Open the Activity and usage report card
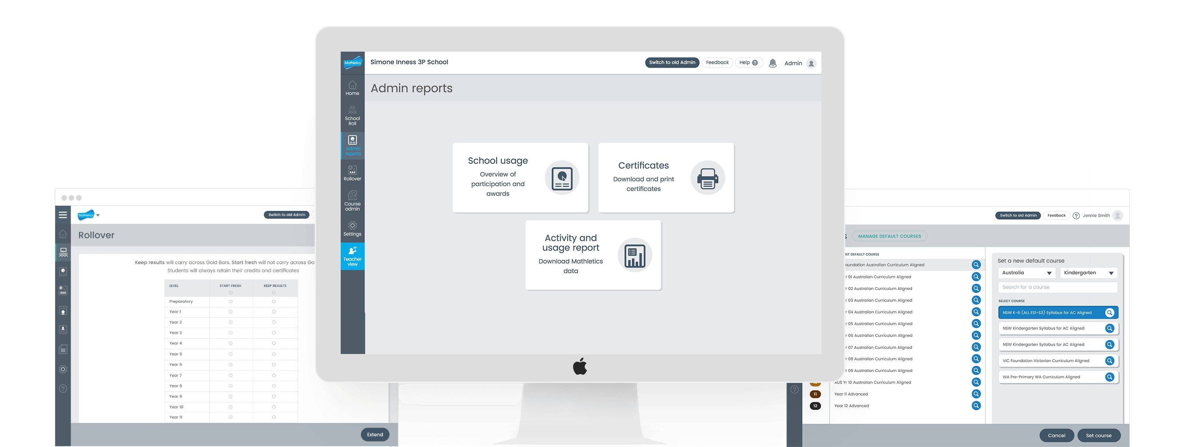This screenshot has width=1183, height=447. click(593, 255)
